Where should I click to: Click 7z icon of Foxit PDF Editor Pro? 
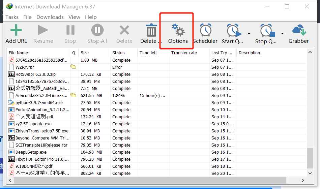click(11, 159)
